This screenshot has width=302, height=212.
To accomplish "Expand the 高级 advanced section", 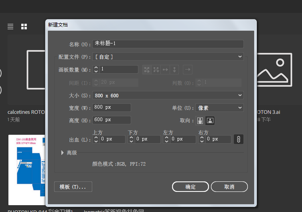I will [x=63, y=153].
